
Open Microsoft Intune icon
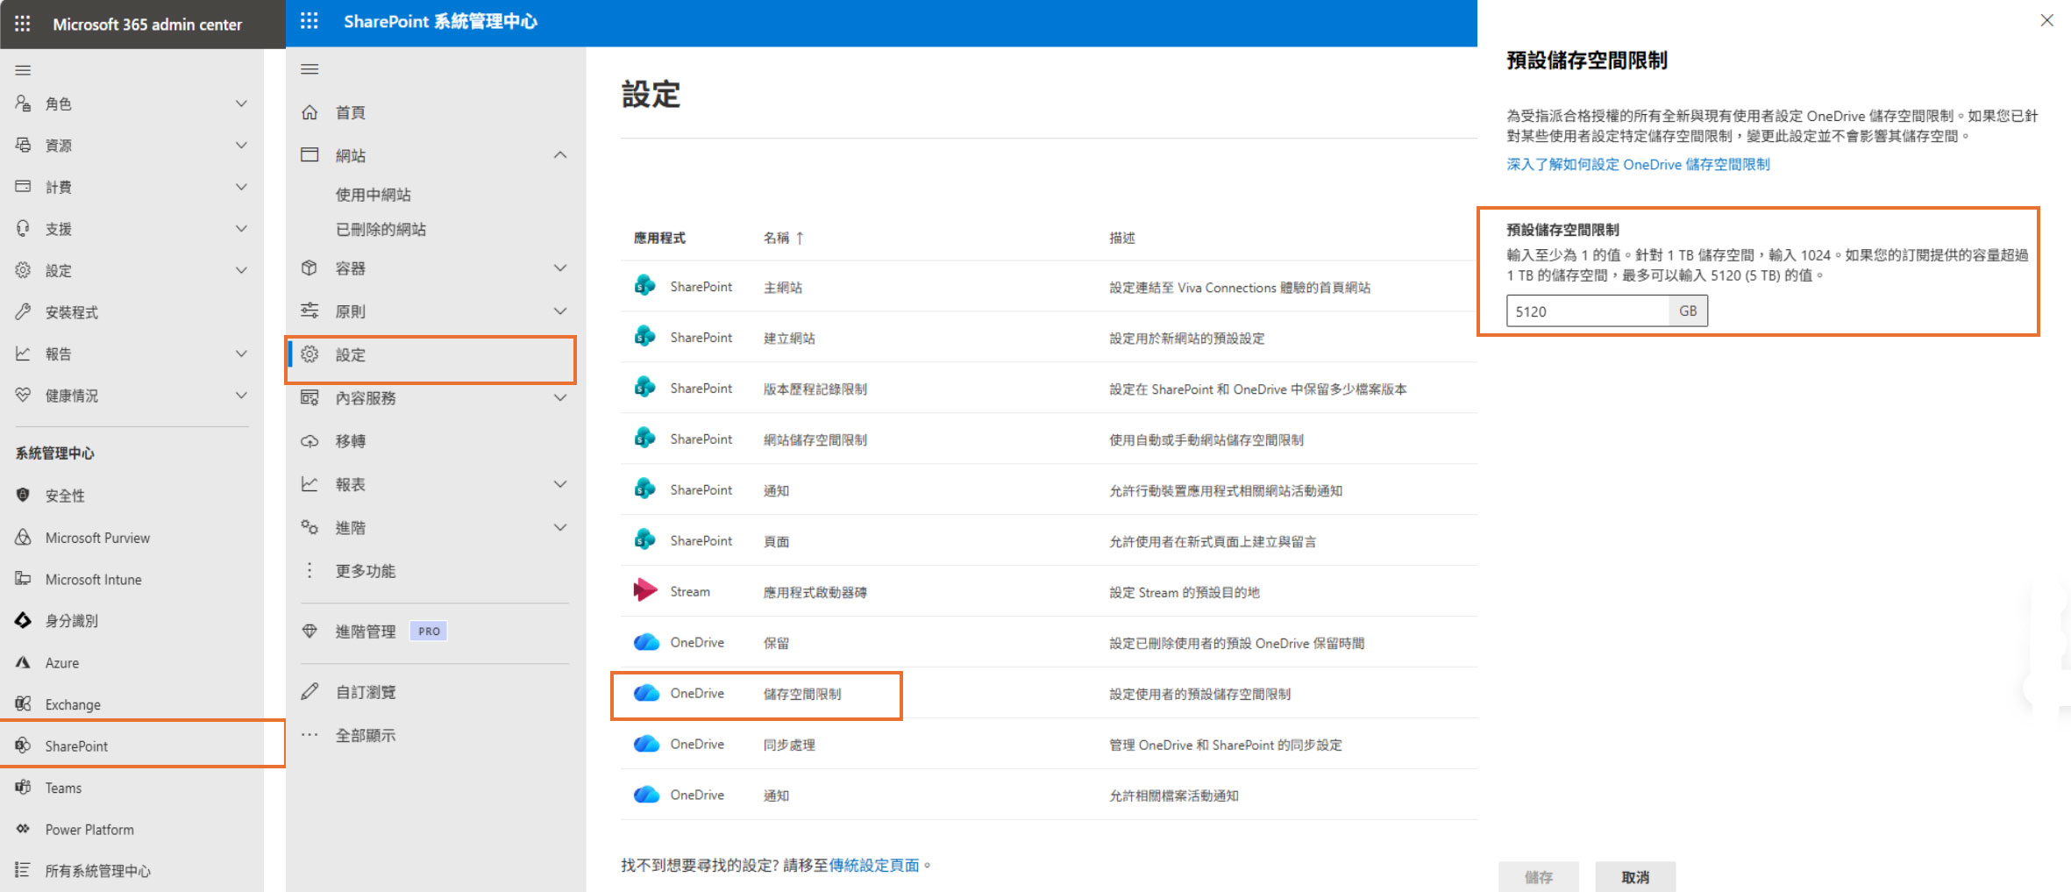24,579
